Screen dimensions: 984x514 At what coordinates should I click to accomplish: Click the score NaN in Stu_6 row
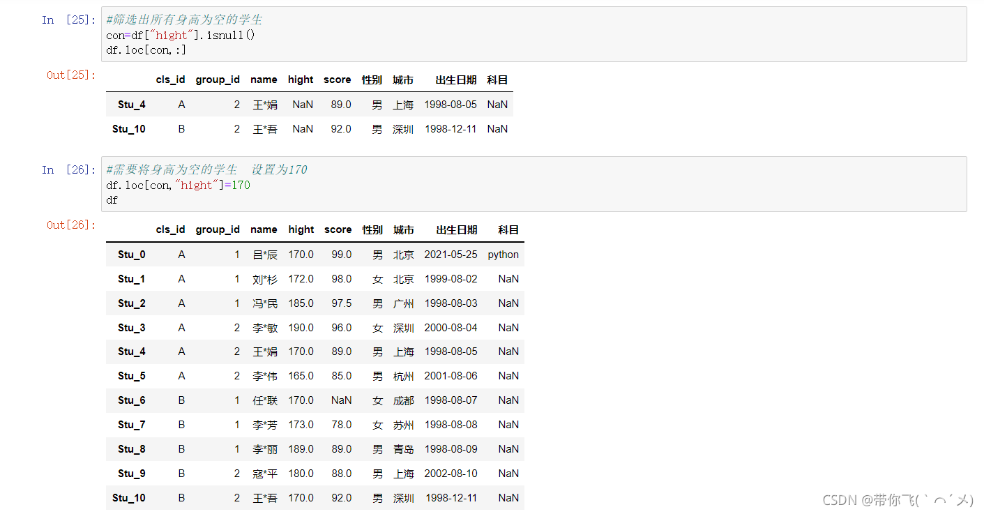(342, 400)
